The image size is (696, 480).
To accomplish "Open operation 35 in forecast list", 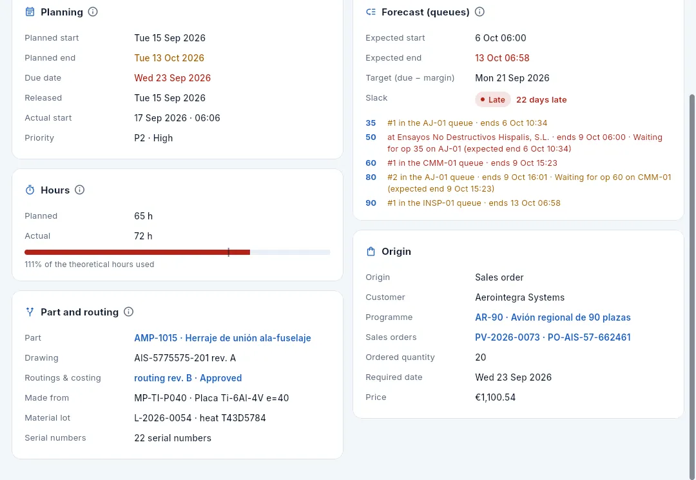I will tap(371, 123).
